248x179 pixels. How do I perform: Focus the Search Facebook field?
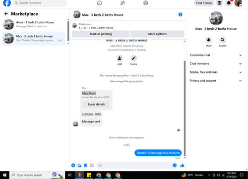tap(40, 3)
